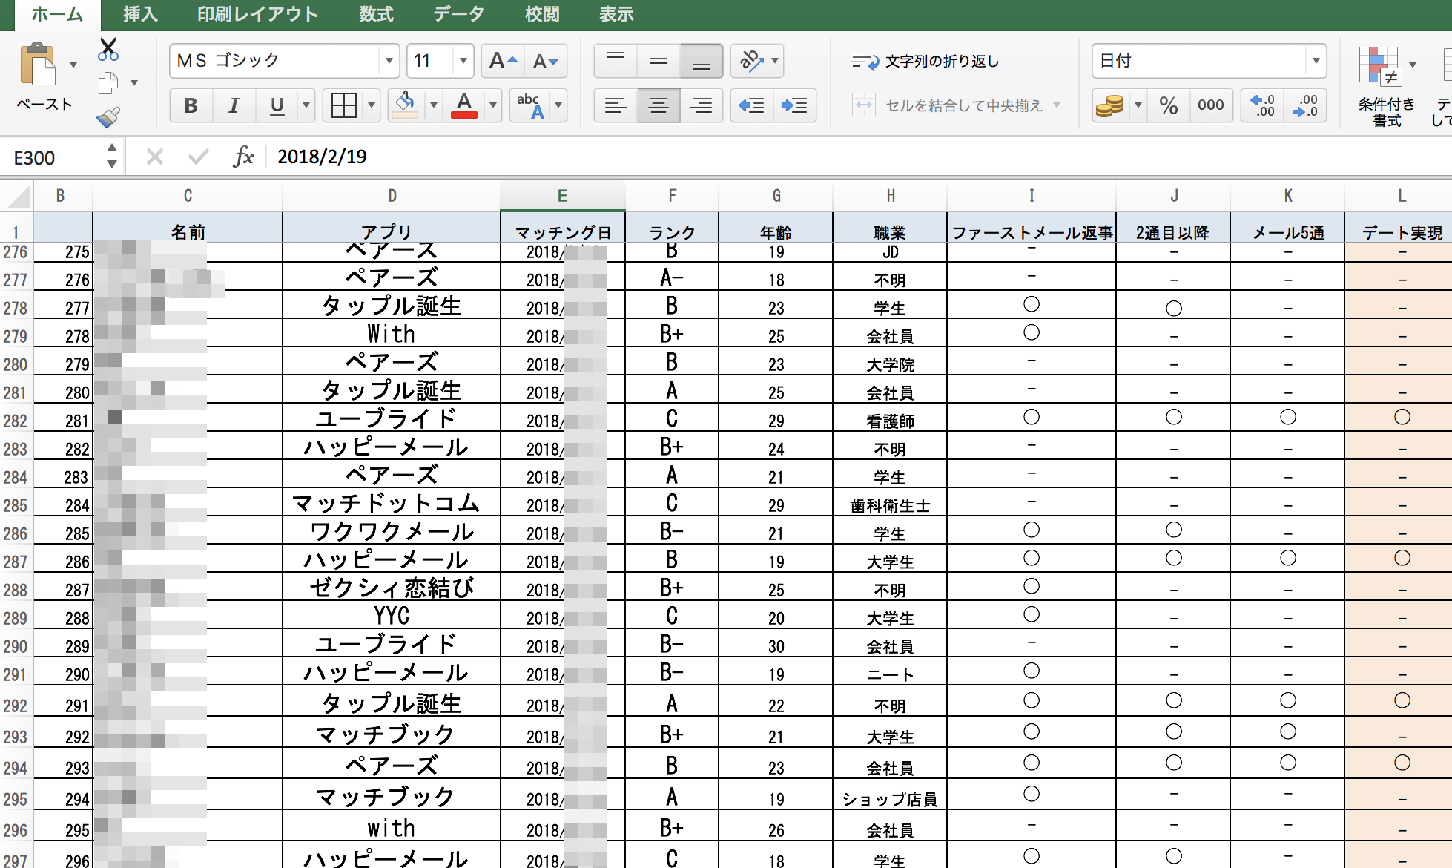
Task: Select column H header
Action: point(891,196)
